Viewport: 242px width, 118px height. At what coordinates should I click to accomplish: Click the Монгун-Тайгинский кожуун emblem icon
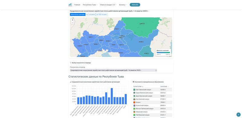tap(134, 109)
